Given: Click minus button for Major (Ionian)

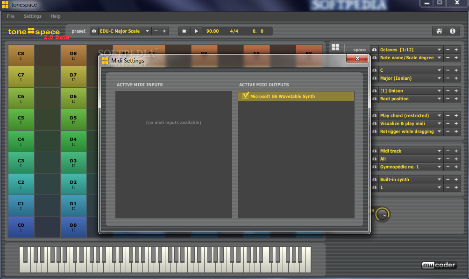Looking at the screenshot, I should tap(448, 78).
